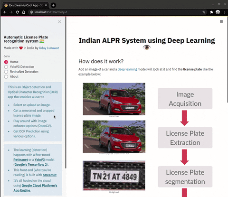Click the browser forward arrow
Screen dimensions: 228x197
coord(11,12)
